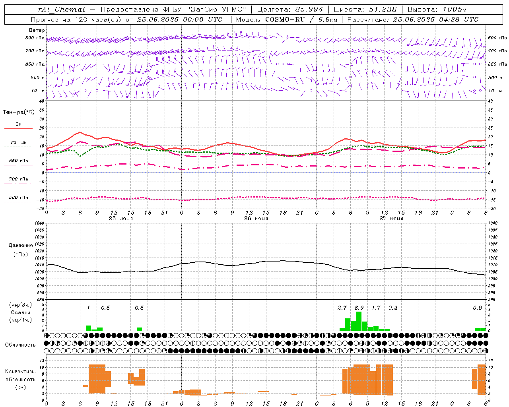Image resolution: width=509 pixels, height=407 pixels.
Task: Click the (мм/3ч.) units label
Action: pyautogui.click(x=21, y=305)
